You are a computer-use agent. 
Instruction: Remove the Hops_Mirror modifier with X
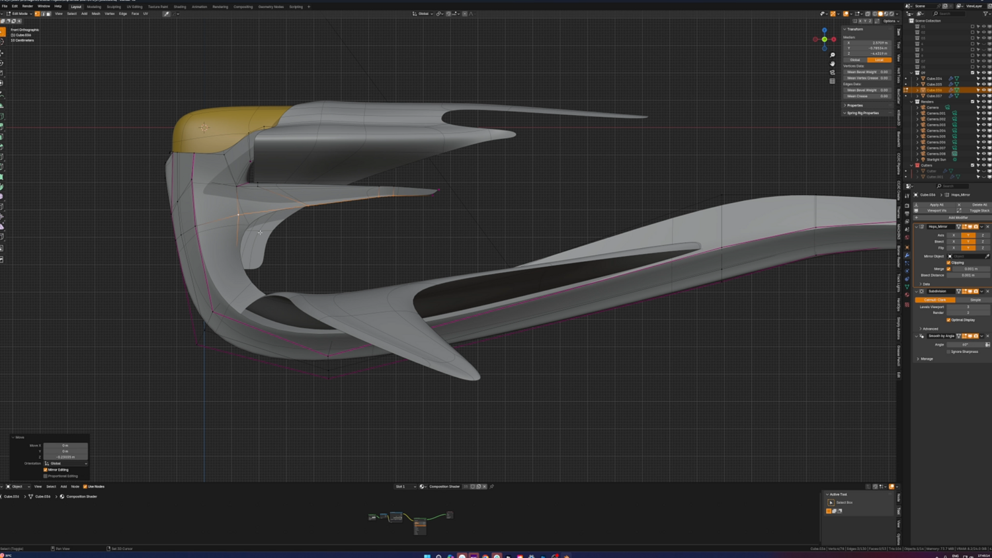pos(987,227)
